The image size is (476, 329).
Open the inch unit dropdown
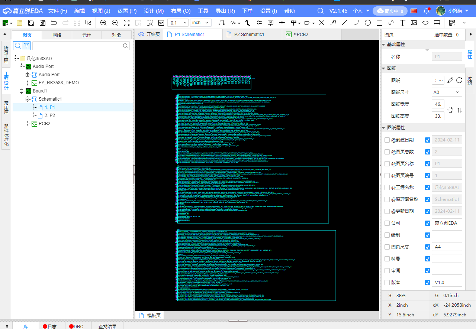click(x=201, y=23)
